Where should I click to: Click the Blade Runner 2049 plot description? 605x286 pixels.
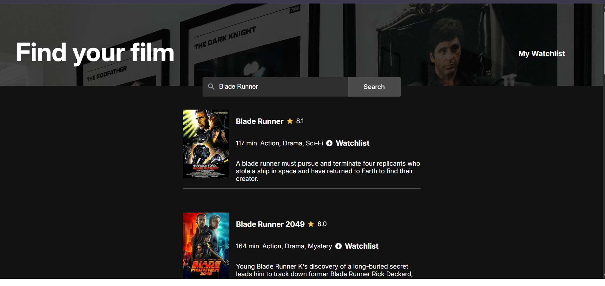324,270
